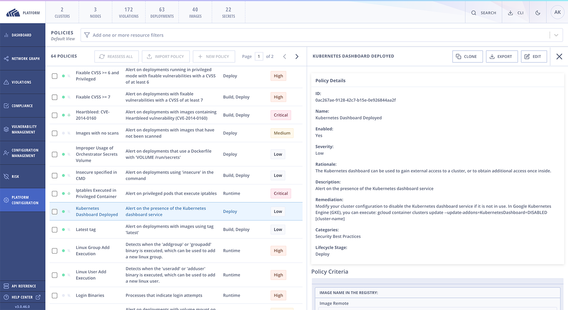
Task: Open the API Reference menu item
Action: [x=23, y=286]
